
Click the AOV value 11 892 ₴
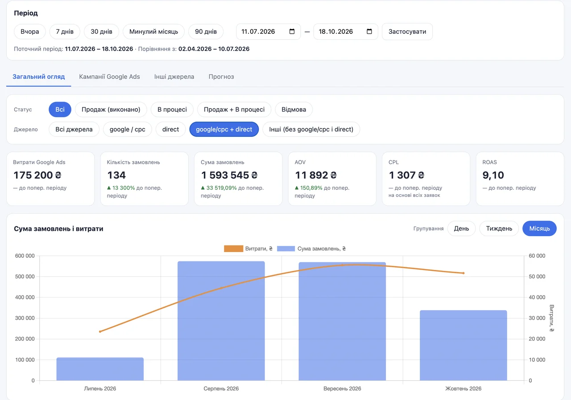tap(316, 175)
